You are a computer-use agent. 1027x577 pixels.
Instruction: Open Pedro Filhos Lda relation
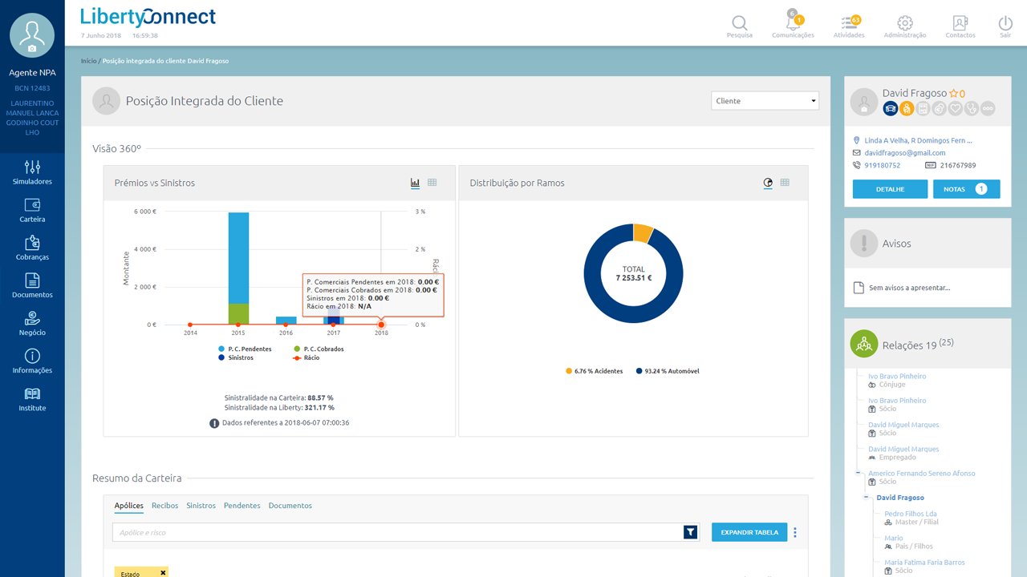click(910, 514)
